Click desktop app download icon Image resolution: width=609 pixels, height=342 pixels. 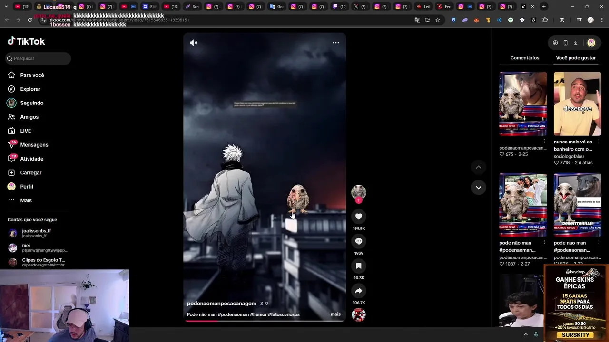tap(575, 43)
